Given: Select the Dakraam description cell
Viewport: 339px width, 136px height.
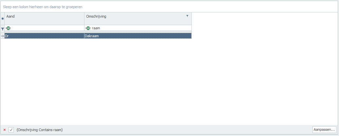Looking at the screenshot, I should pyautogui.click(x=138, y=36).
